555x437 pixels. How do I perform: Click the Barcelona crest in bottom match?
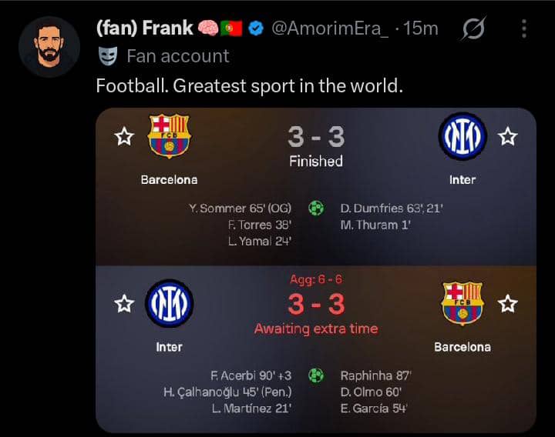tap(462, 302)
